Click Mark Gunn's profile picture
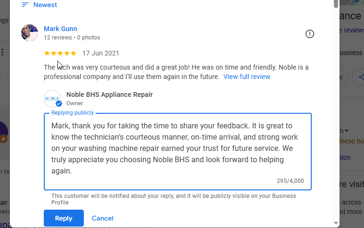 30,33
